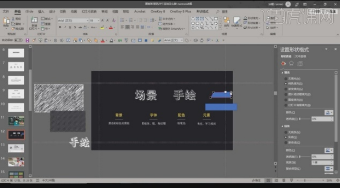Open Size & Properties icon in format pane
Screen dimensions: 340x188
(x=300, y=63)
